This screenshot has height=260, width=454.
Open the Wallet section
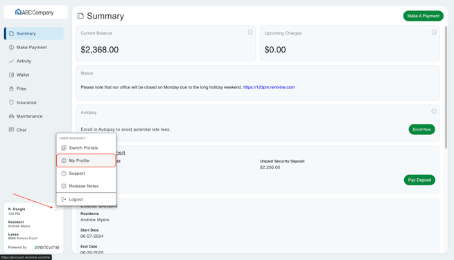(34, 75)
